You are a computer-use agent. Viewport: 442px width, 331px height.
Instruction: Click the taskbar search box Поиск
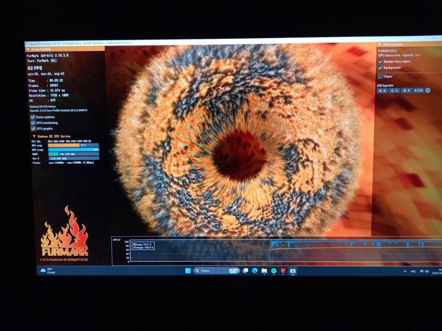[216, 271]
